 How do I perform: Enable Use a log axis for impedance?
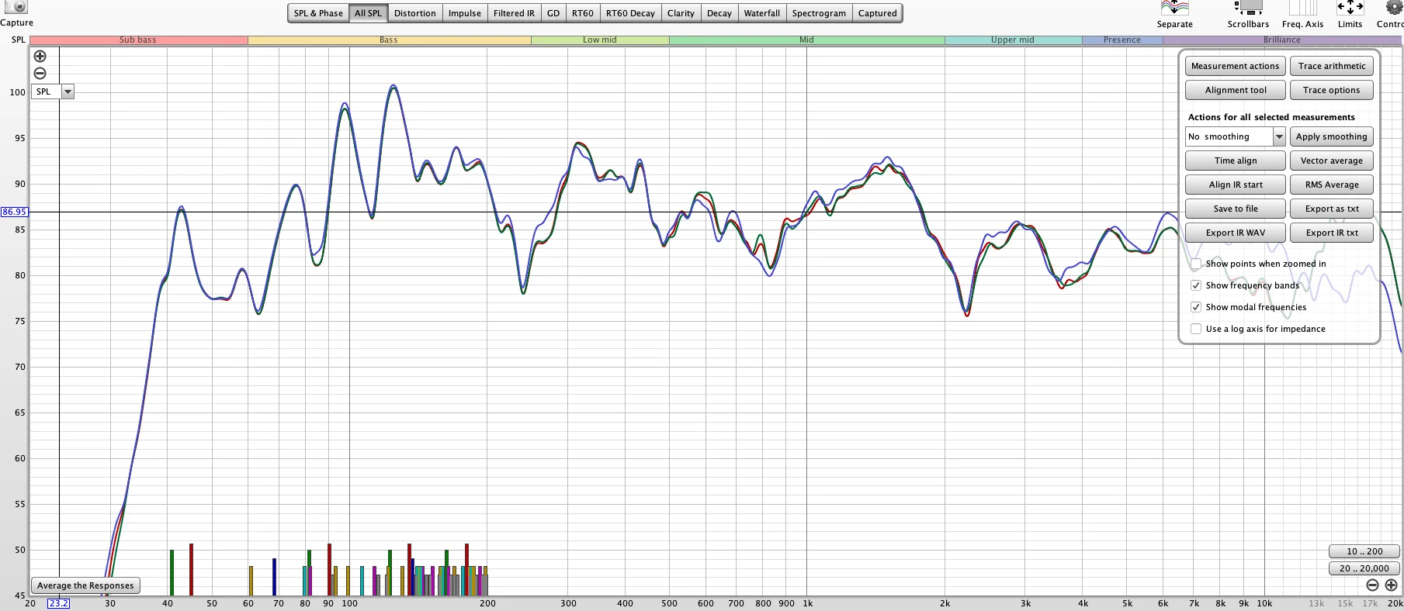click(1196, 329)
